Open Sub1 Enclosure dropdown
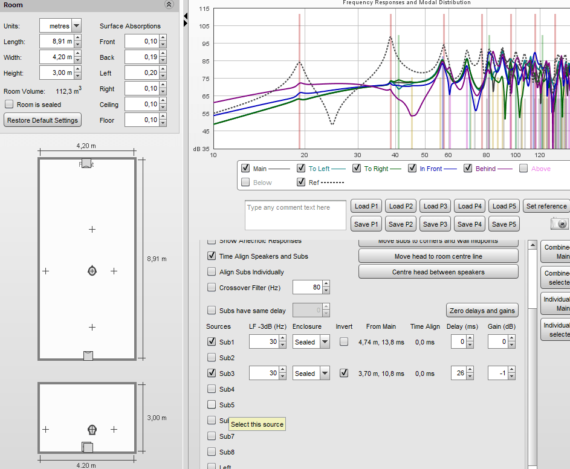The width and height of the screenshot is (570, 469). coord(325,341)
